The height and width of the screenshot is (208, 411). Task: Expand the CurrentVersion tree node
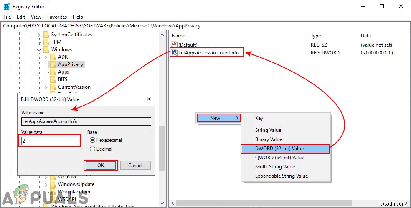(x=46, y=87)
